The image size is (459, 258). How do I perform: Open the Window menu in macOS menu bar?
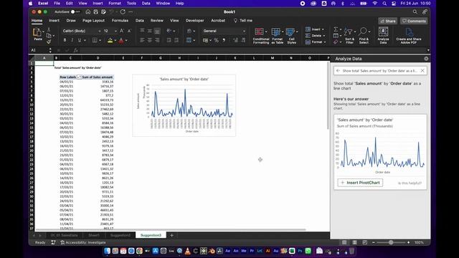tap(163, 3)
